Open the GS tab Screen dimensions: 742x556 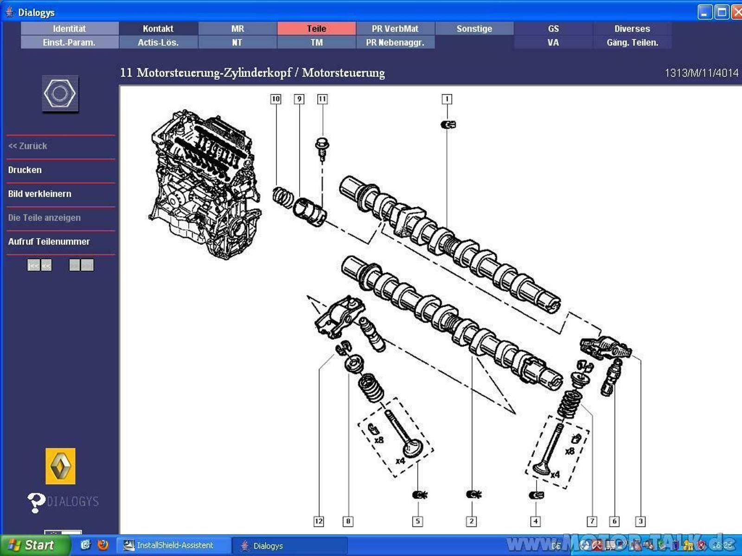(x=553, y=28)
